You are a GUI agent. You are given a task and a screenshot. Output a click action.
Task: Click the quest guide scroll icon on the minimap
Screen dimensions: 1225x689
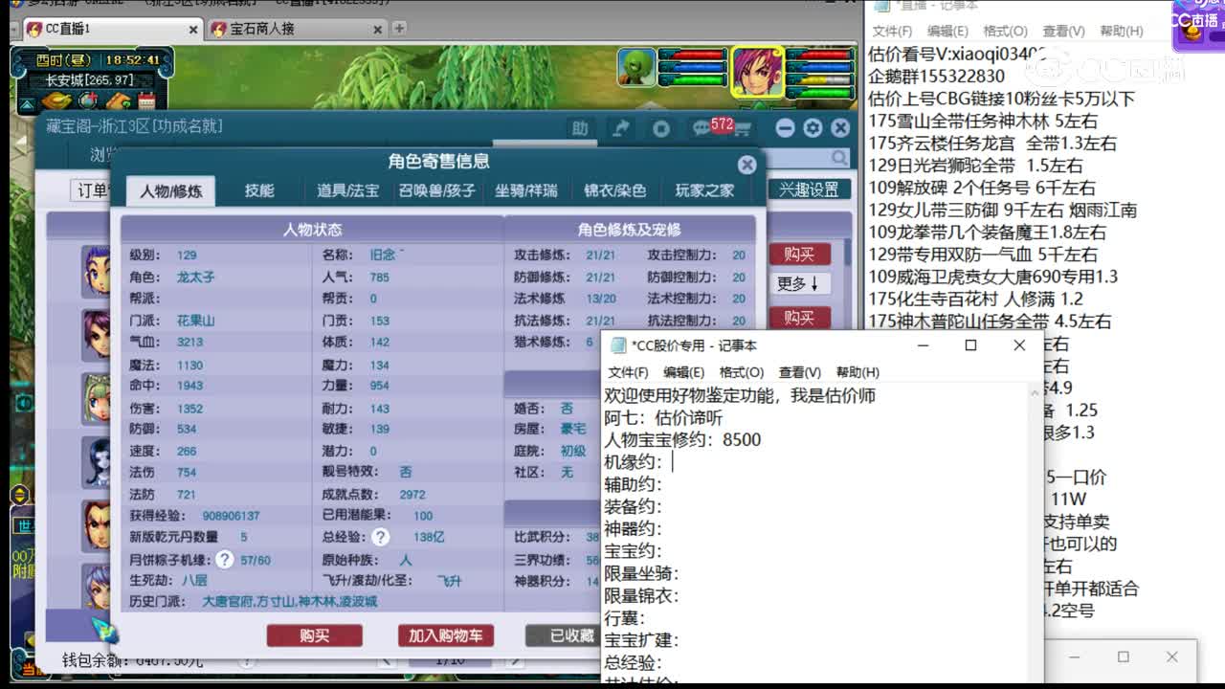118,100
